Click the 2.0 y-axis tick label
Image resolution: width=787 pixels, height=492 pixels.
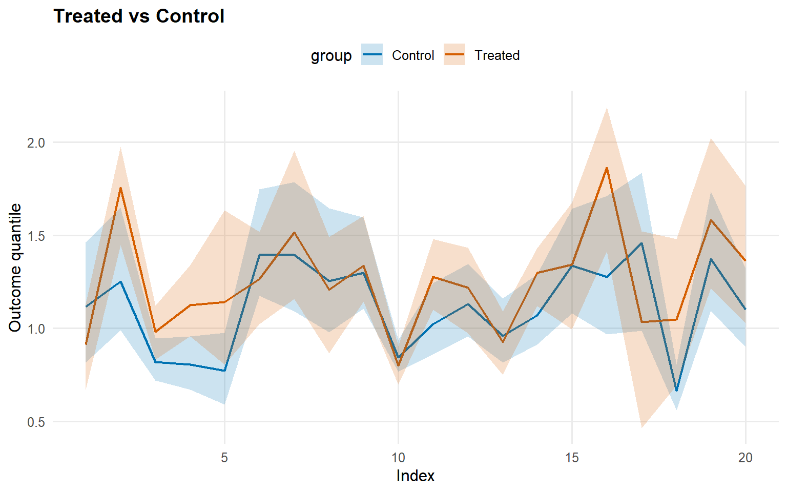coord(36,143)
